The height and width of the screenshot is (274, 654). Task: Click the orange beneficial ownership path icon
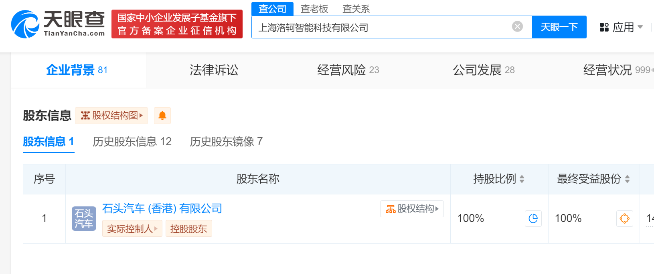coord(624,218)
